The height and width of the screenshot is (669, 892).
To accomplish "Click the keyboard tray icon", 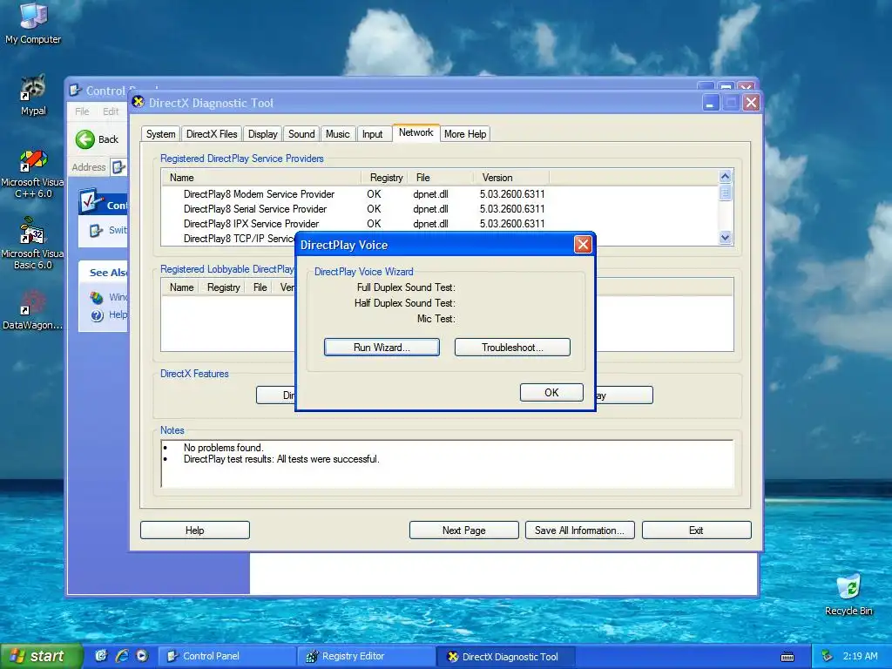I will [x=787, y=657].
